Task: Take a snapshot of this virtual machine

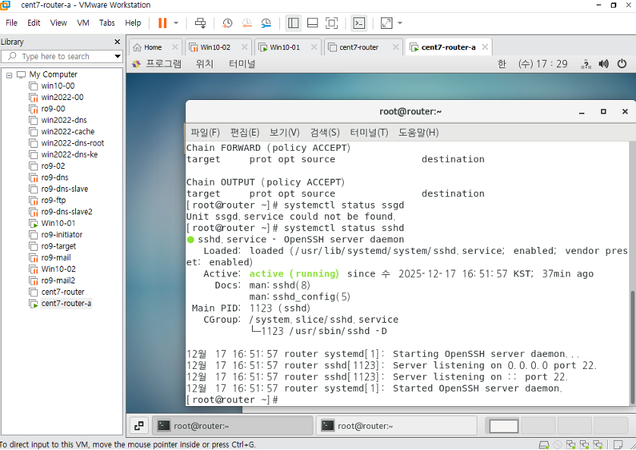Action: [x=228, y=23]
